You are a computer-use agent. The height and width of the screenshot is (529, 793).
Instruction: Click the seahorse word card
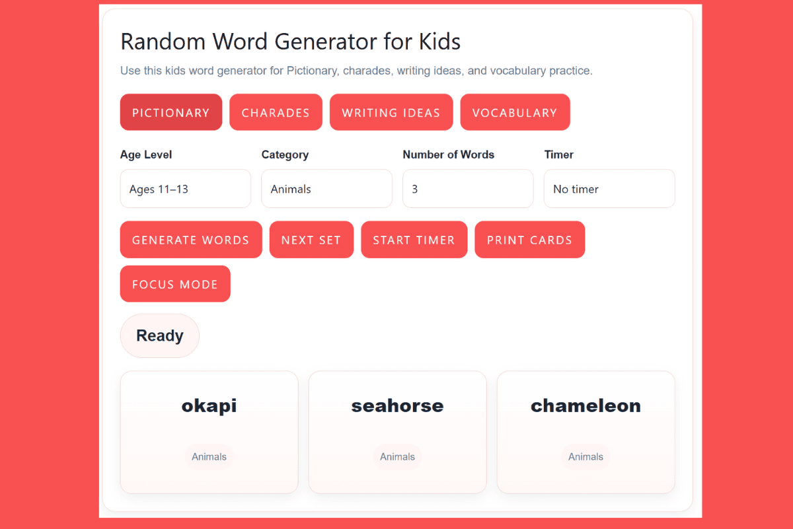point(397,433)
